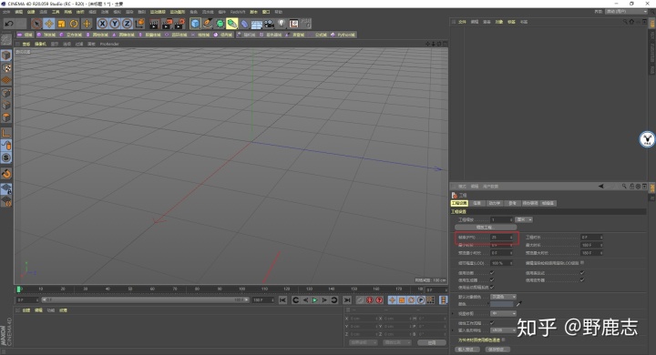Screen dimensions: 656x355
Task: Activate the Rotate tool
Action: [x=74, y=24]
